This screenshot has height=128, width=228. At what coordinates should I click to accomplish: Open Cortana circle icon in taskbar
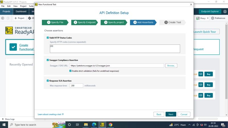(x=69, y=125)
